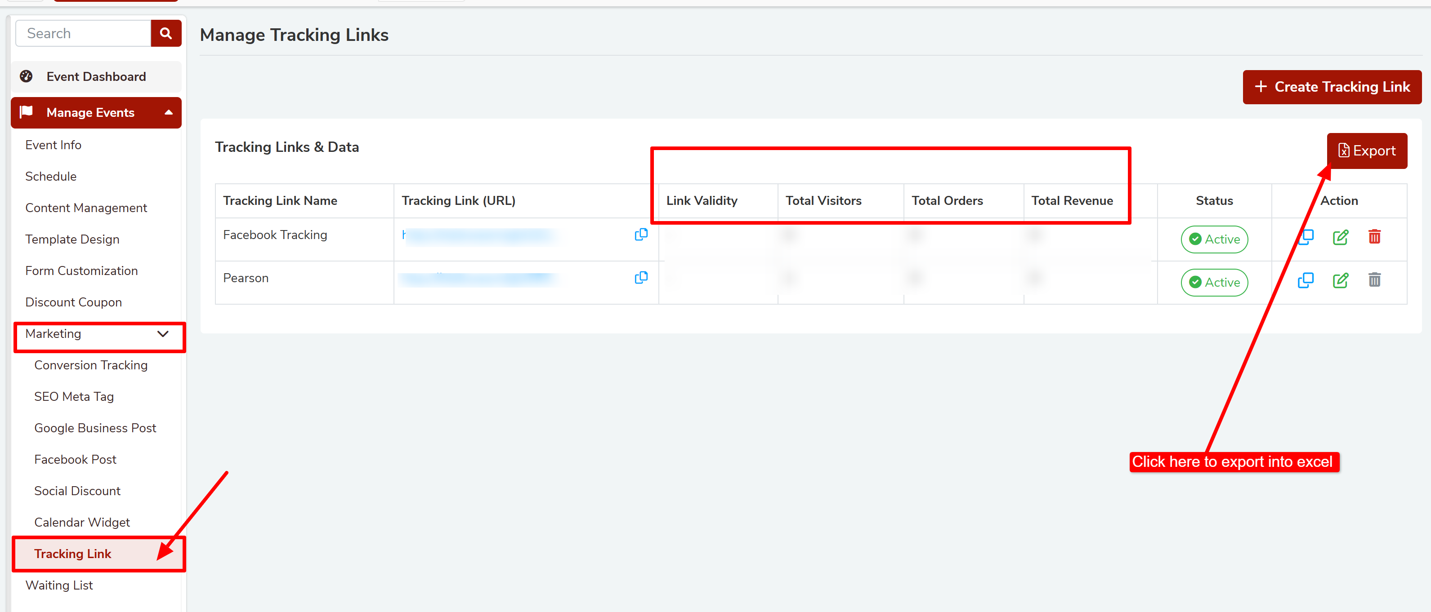Open the Discount Coupon menu item
1431x612 pixels.
(73, 302)
